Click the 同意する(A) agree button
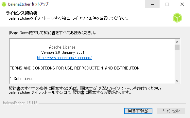The height and width of the screenshot is (118, 190). click(138, 111)
